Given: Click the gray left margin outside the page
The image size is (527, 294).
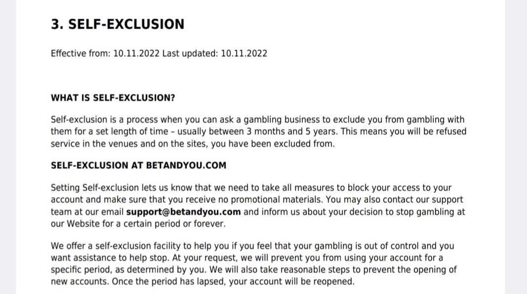Looking at the screenshot, I should pyautogui.click(x=8, y=147).
